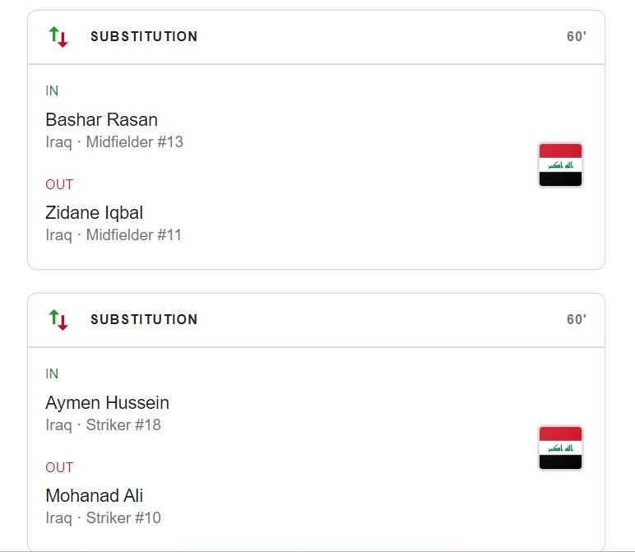The width and height of the screenshot is (635, 552).
Task: Open Bashar Rasan's player profile
Action: 101,120
